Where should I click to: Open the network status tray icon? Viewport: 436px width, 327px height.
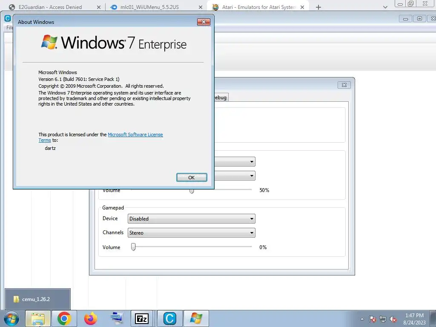pyautogui.click(x=383, y=319)
